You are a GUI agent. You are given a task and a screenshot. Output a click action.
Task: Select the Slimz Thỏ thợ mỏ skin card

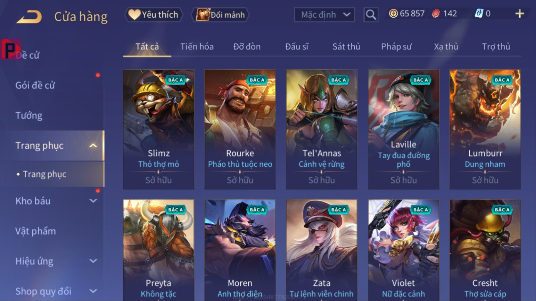159,129
